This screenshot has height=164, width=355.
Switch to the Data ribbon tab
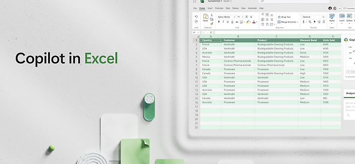pos(228,8)
